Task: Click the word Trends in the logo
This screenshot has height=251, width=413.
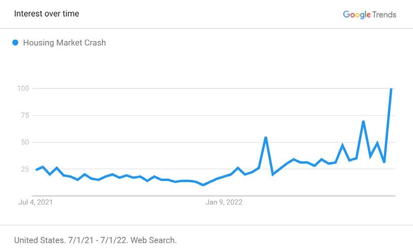Action: click(384, 15)
